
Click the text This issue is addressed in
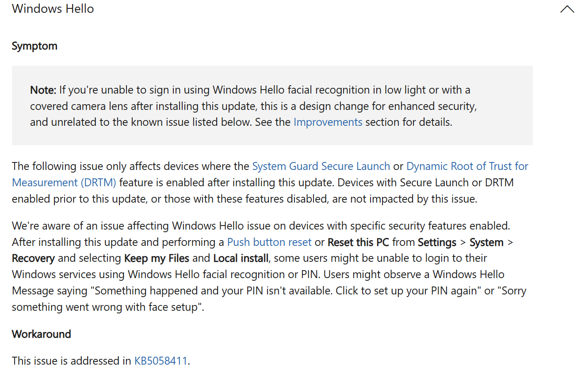(x=72, y=361)
